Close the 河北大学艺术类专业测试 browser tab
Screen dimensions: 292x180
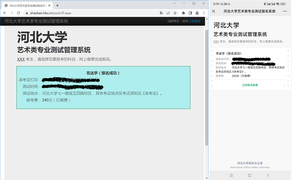coord(49,6)
